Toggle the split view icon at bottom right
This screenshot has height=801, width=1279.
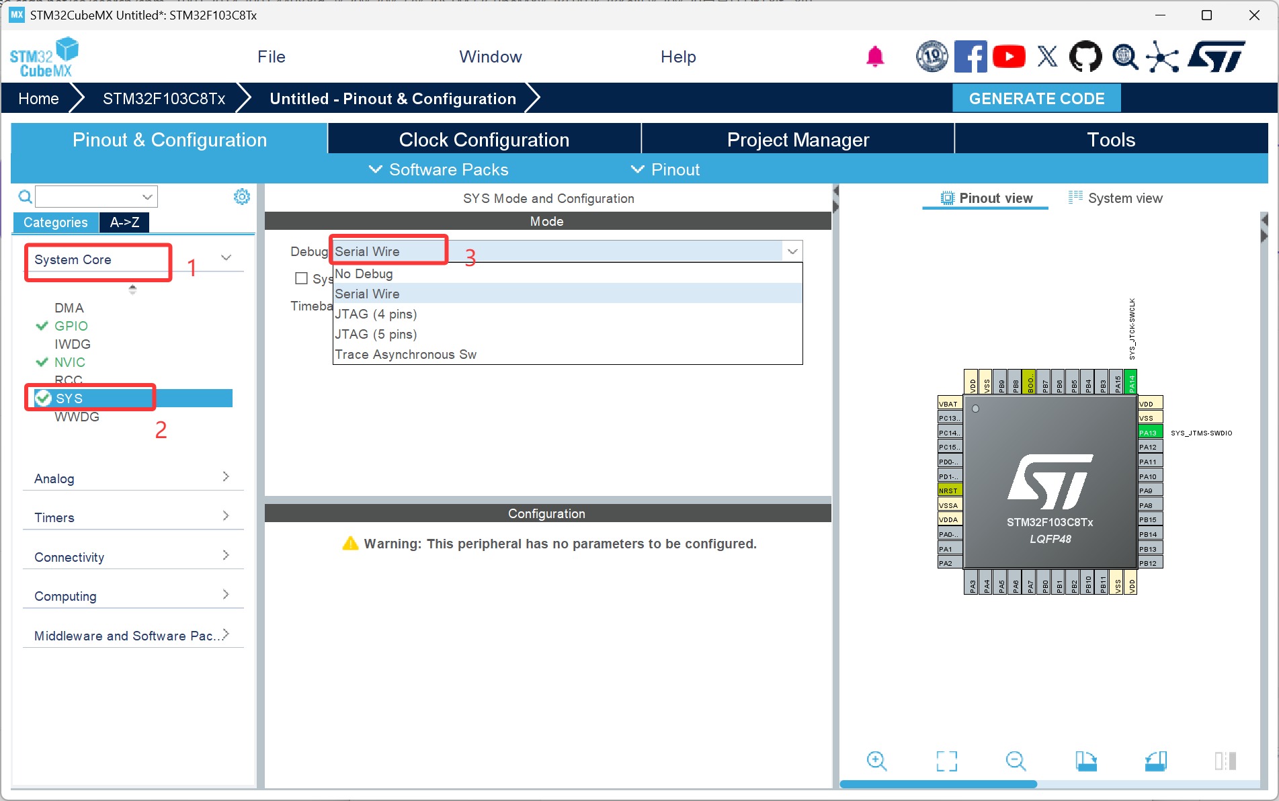point(1225,761)
